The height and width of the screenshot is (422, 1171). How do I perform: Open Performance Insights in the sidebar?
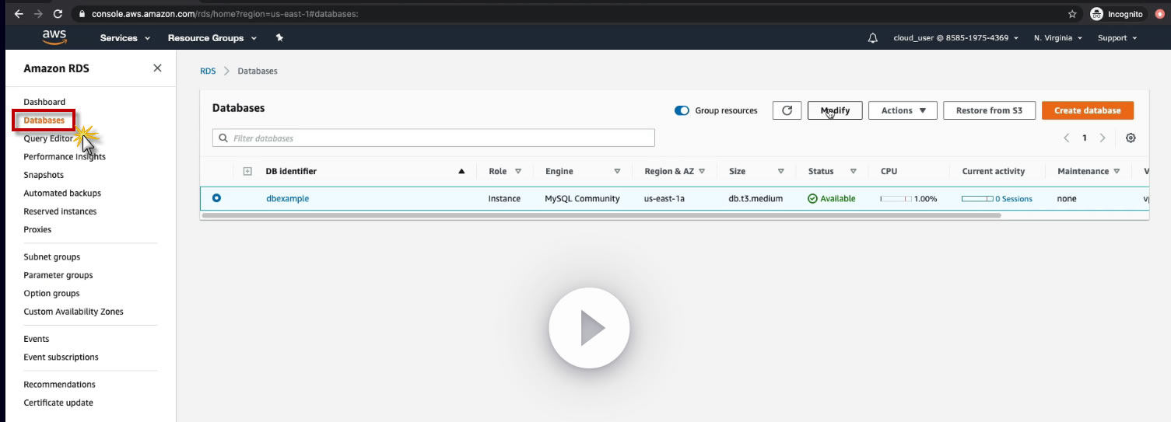(x=65, y=156)
